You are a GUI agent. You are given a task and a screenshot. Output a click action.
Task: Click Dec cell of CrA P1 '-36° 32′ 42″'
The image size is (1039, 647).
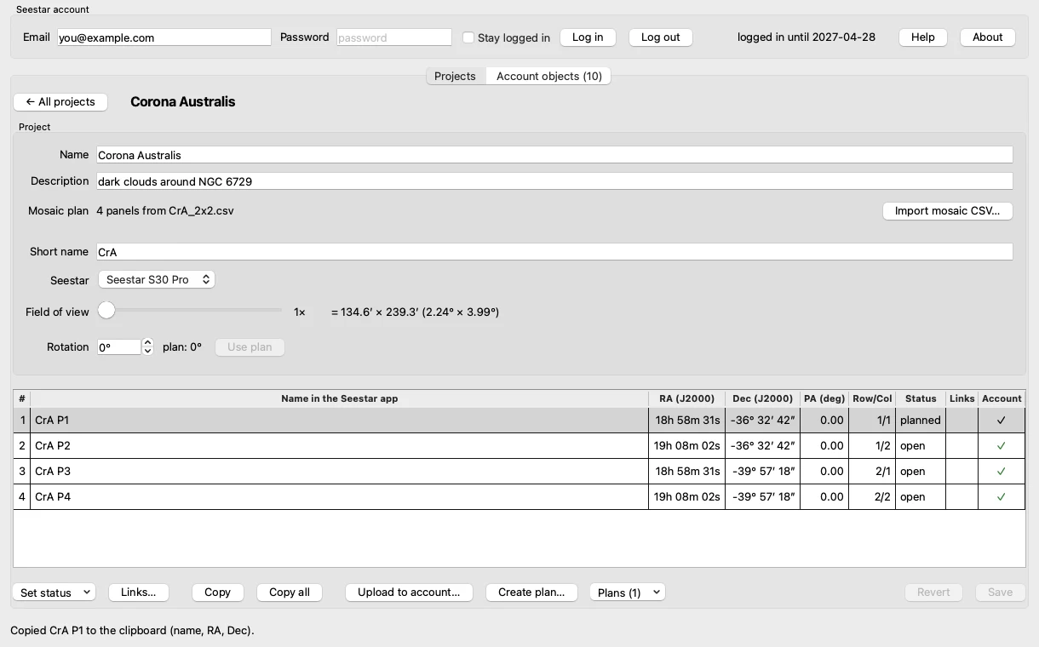[x=763, y=421]
